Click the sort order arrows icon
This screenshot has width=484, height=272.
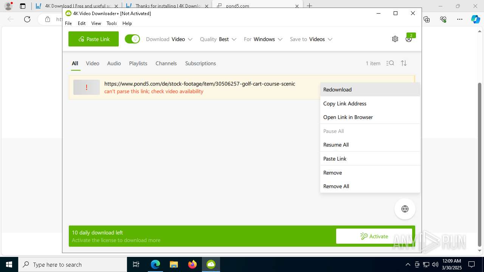click(404, 63)
